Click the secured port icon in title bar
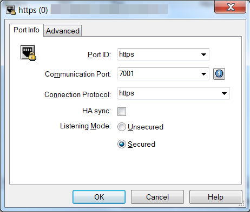This screenshot has width=250, height=212. coord(11,10)
